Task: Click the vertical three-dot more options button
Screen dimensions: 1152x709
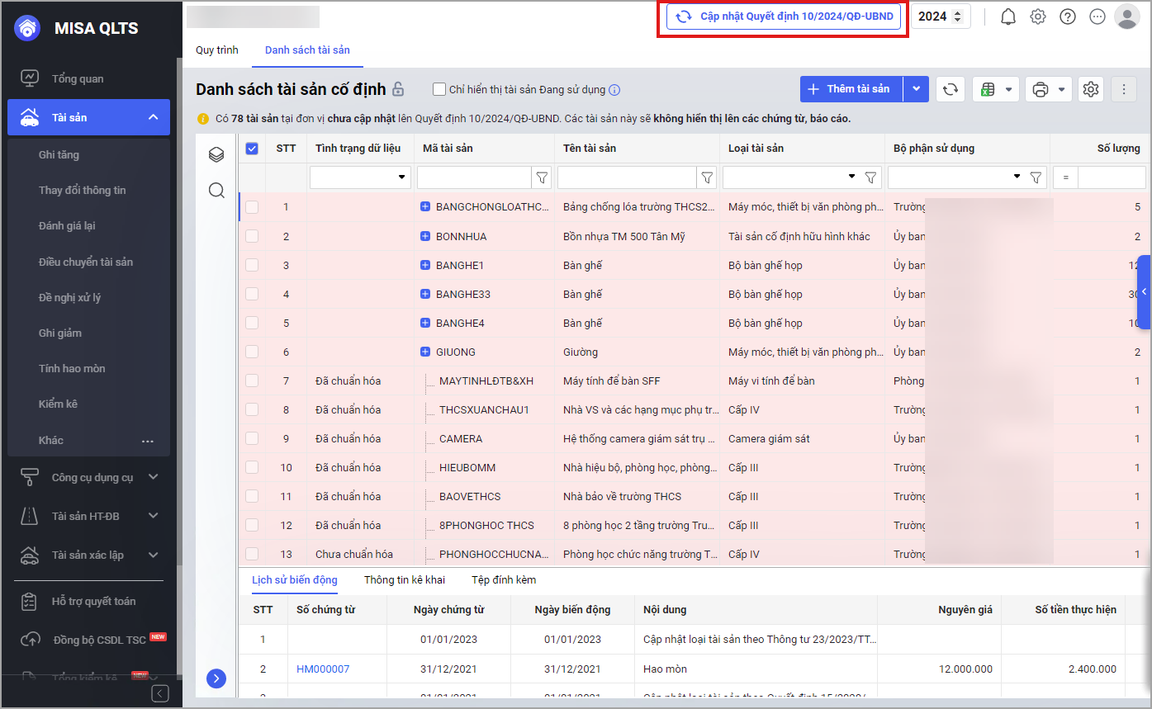Action: point(1124,89)
